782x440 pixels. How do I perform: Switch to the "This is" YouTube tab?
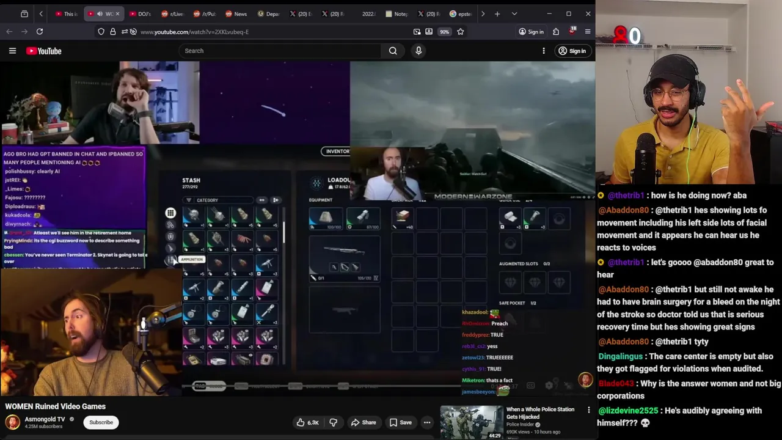pyautogui.click(x=66, y=13)
